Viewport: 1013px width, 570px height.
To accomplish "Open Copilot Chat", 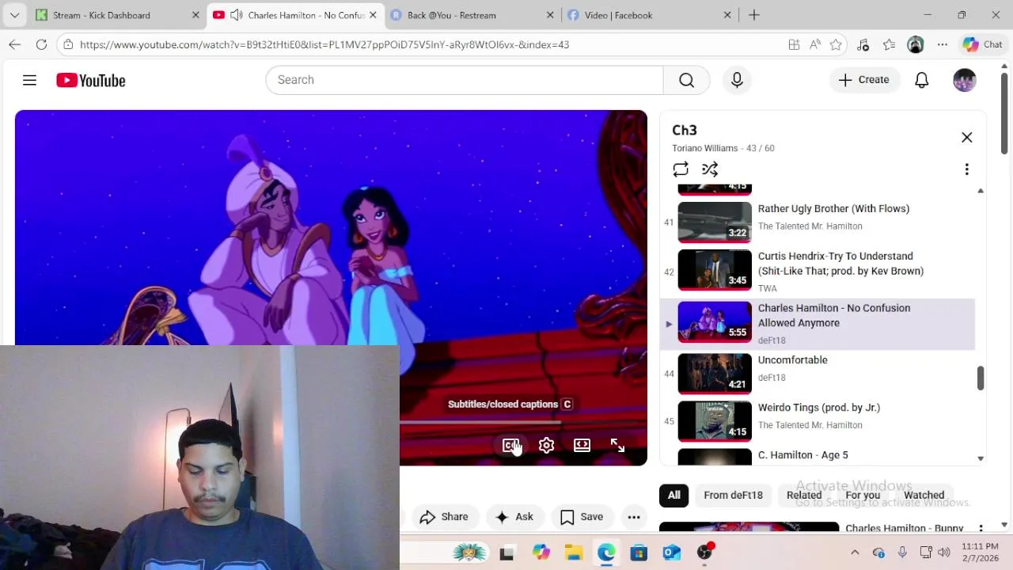I will [x=983, y=44].
